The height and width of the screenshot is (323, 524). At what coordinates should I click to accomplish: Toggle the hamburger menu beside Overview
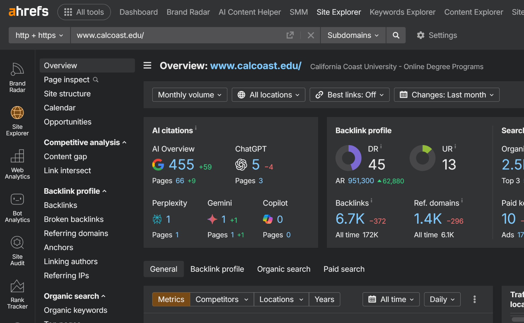point(147,65)
